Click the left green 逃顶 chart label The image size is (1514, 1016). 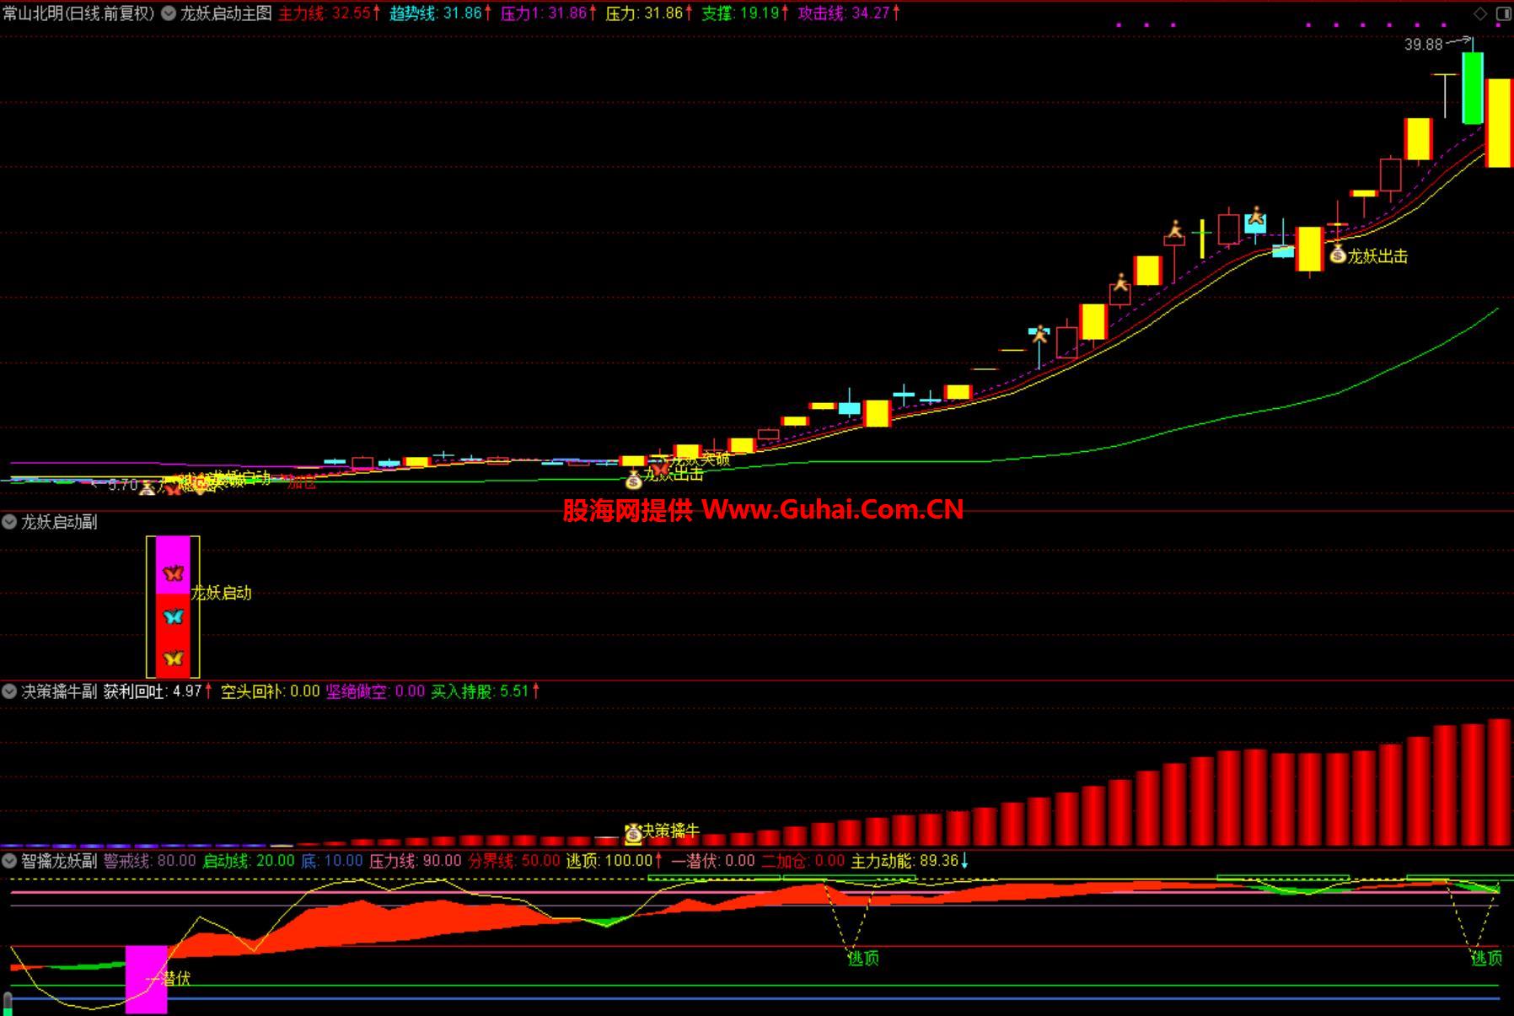[863, 958]
